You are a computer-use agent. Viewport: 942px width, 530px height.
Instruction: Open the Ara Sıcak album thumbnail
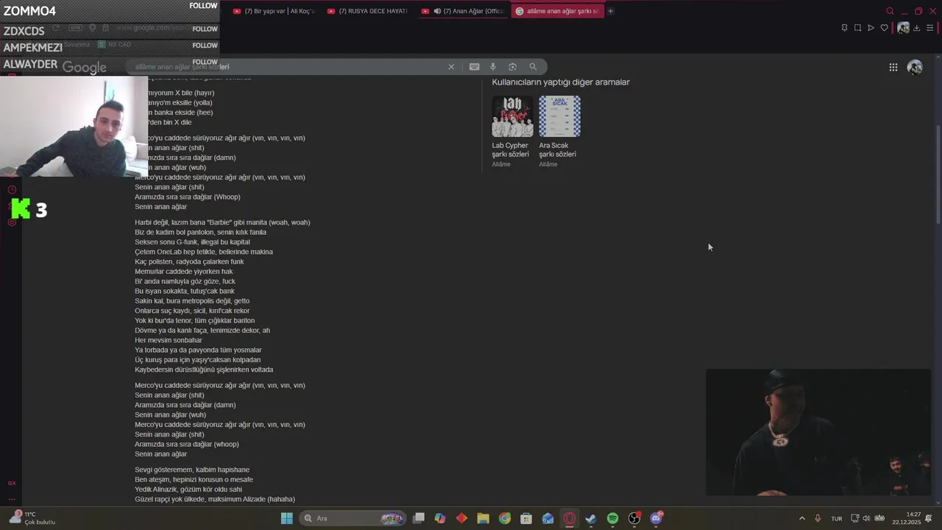pyautogui.click(x=559, y=116)
